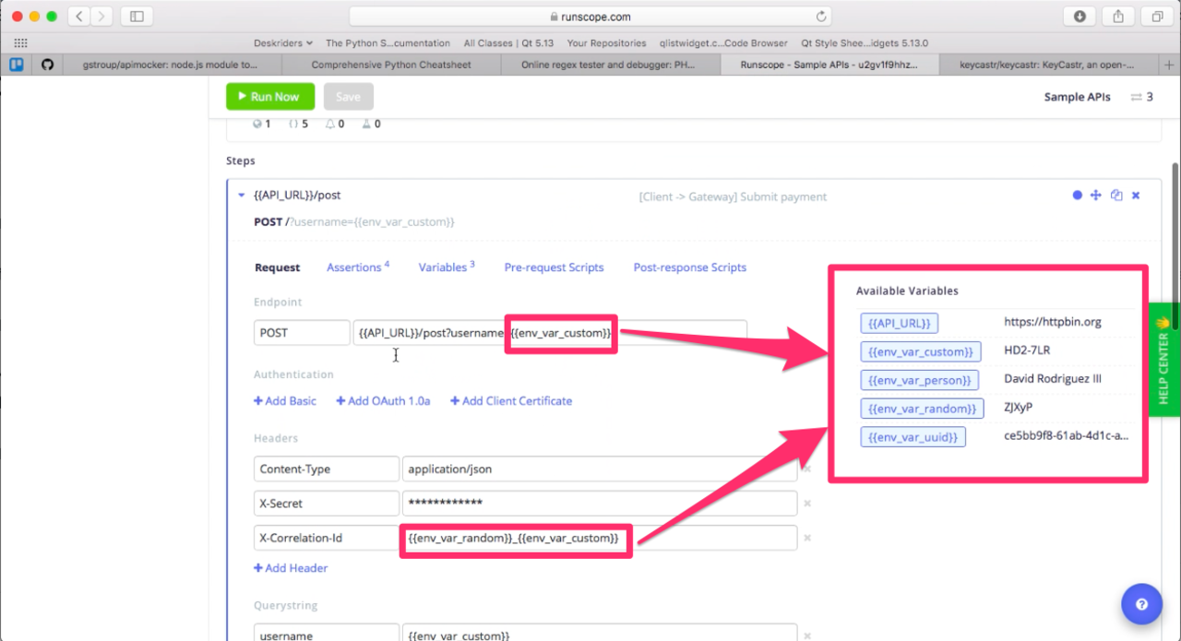Click the move step crosshair icon

(x=1096, y=196)
